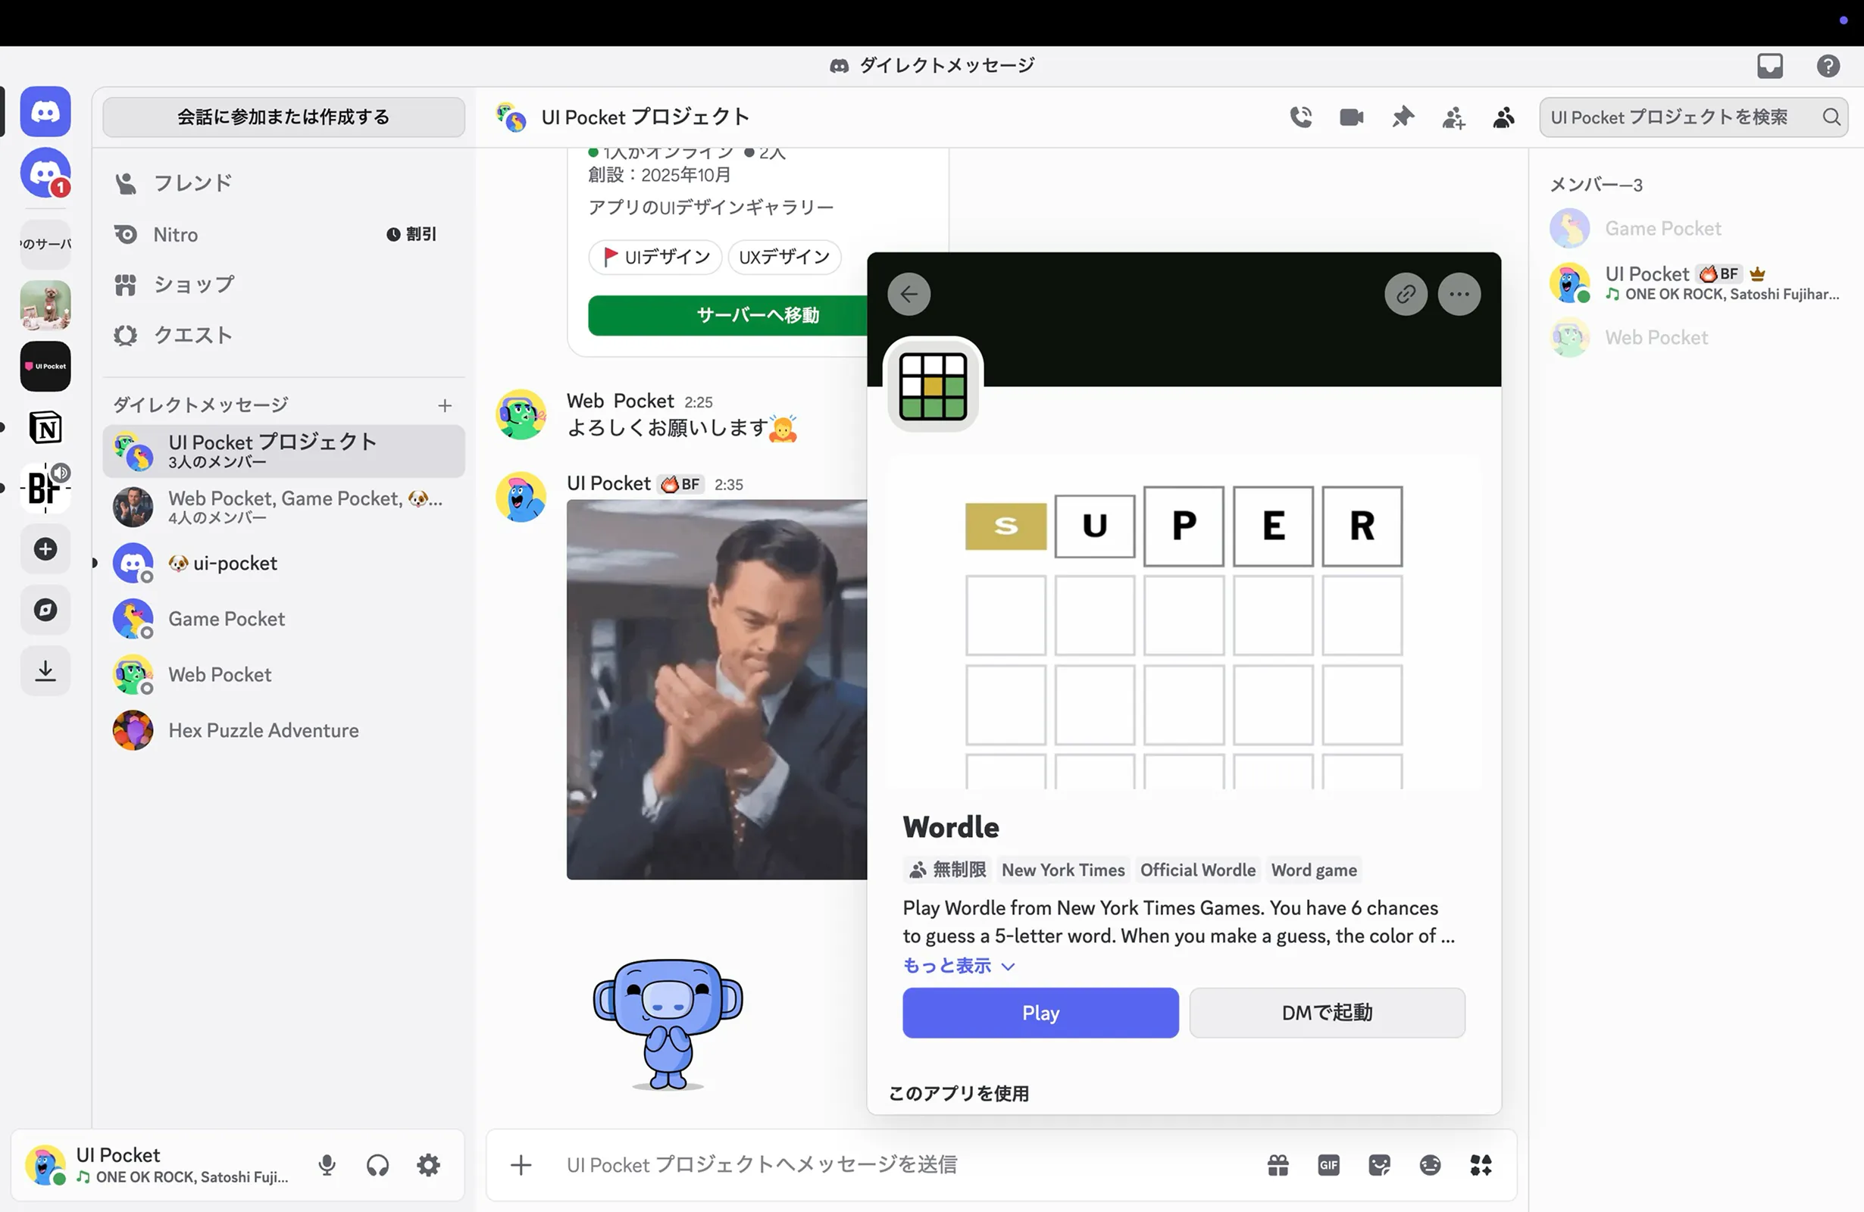Open the more options menu on Wordle embed
This screenshot has height=1212, width=1864.
pos(1459,294)
